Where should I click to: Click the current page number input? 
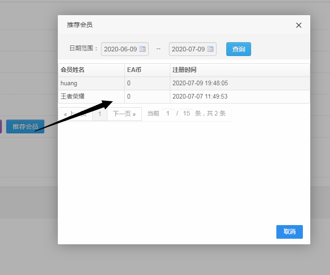(168, 113)
